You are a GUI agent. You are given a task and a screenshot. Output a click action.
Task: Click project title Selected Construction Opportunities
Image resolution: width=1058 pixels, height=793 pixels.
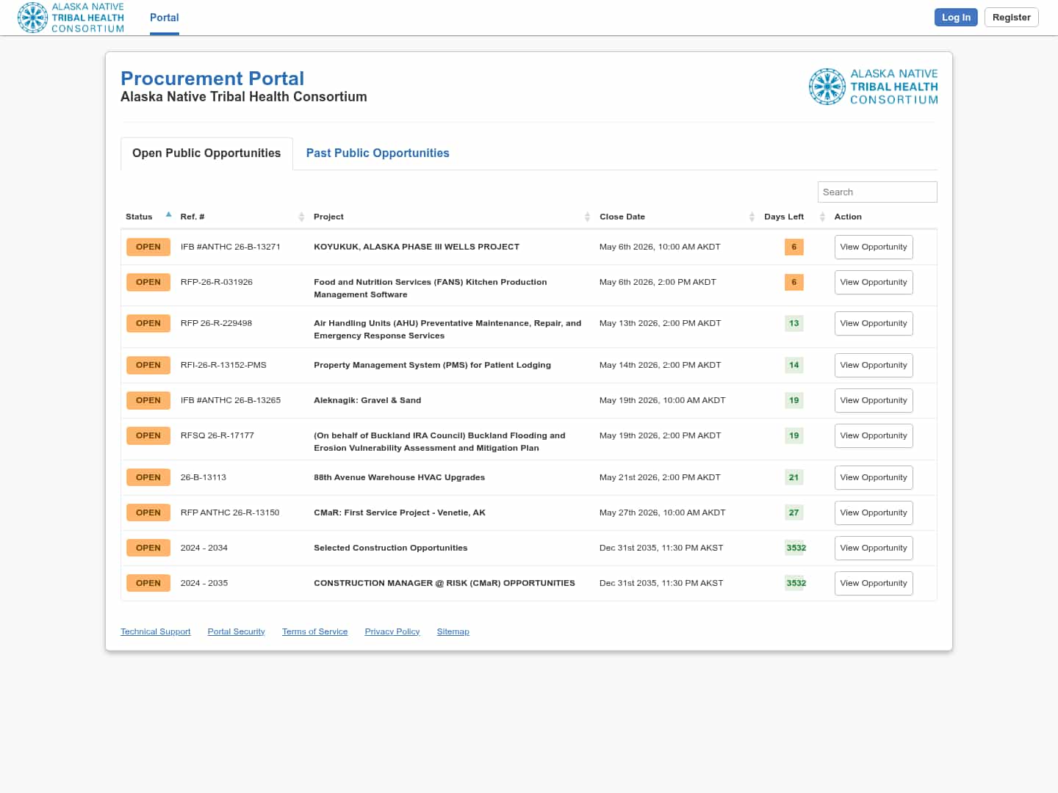coord(391,548)
